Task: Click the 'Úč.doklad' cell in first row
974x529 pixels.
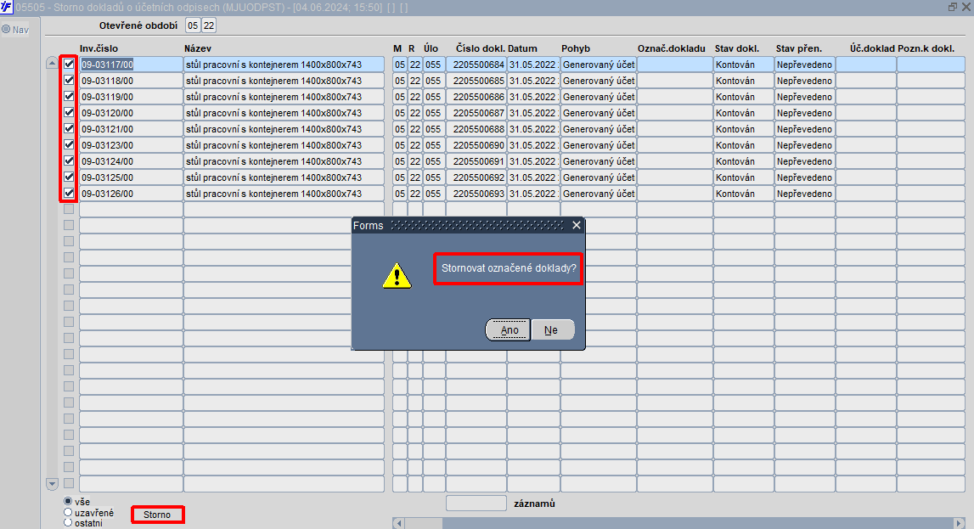Action: (x=866, y=65)
